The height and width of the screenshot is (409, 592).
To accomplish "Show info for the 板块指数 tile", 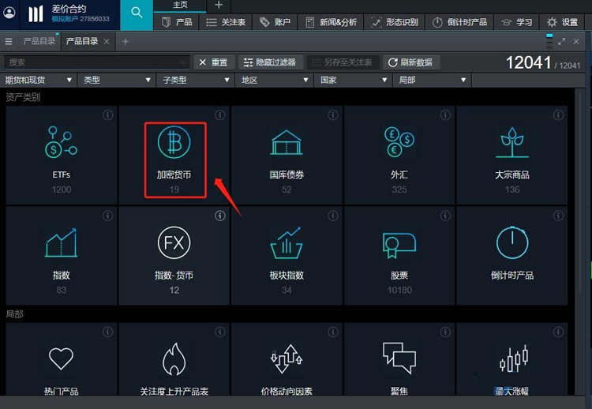I will (332, 216).
